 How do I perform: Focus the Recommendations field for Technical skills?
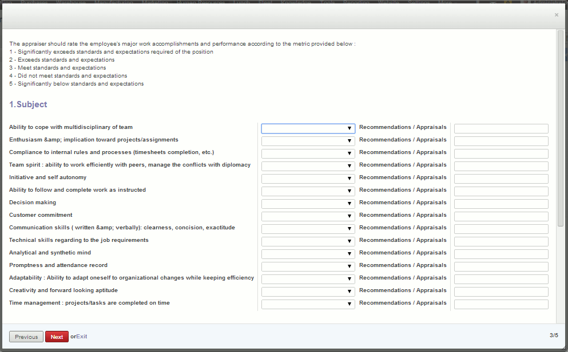click(x=501, y=241)
